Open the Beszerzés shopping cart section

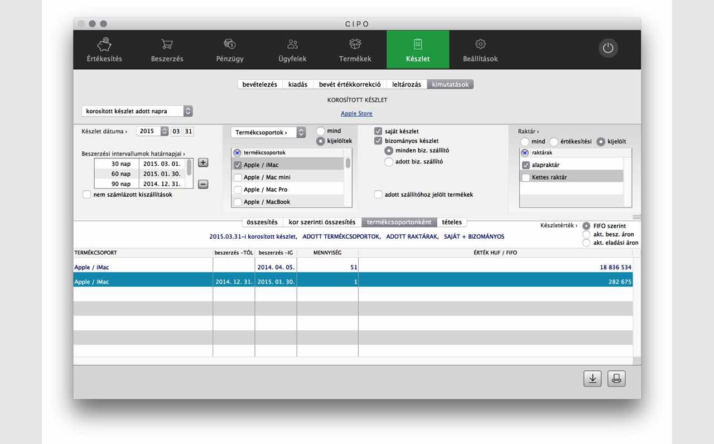pos(167,50)
